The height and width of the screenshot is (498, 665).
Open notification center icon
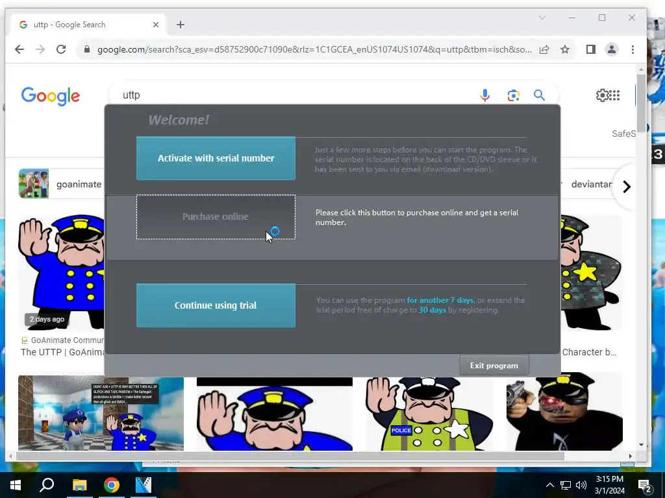(645, 485)
